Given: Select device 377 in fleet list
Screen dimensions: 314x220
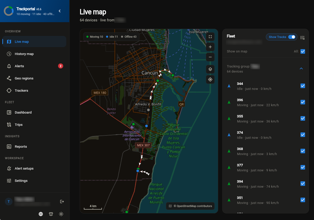Looking at the screenshot, I should (x=266, y=168).
